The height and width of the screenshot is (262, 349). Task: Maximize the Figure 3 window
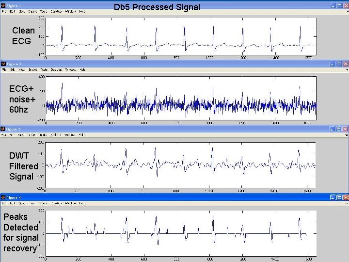coord(339,129)
